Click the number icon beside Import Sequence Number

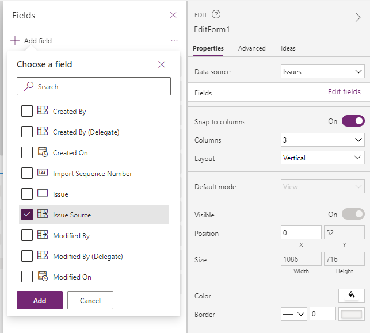43,173
